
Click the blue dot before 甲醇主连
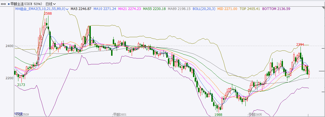pyautogui.click(x=8, y=4)
